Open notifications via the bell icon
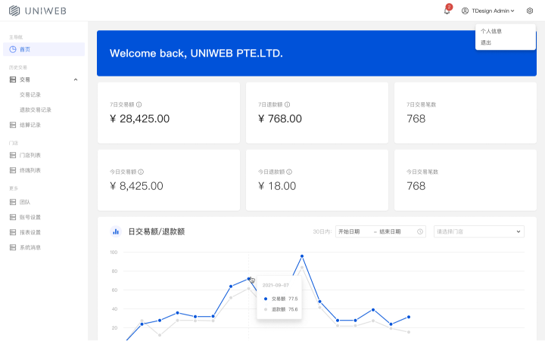 [447, 11]
